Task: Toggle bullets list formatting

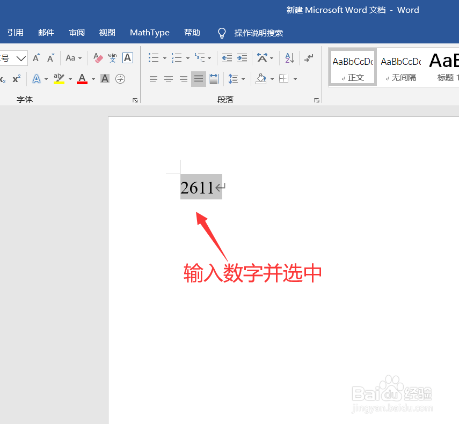Action: pyautogui.click(x=152, y=57)
